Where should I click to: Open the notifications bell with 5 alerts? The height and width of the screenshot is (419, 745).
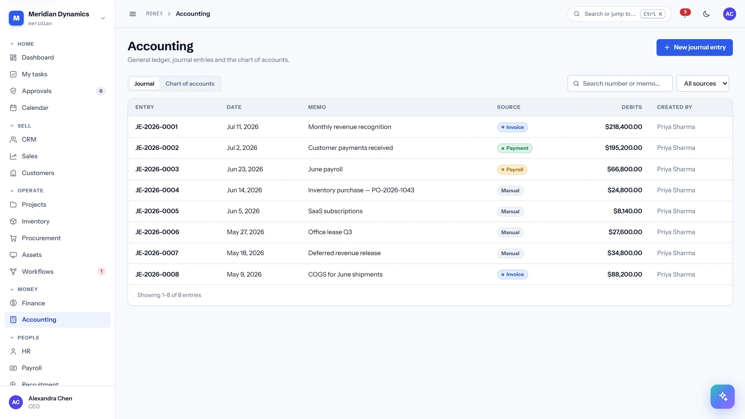(685, 14)
